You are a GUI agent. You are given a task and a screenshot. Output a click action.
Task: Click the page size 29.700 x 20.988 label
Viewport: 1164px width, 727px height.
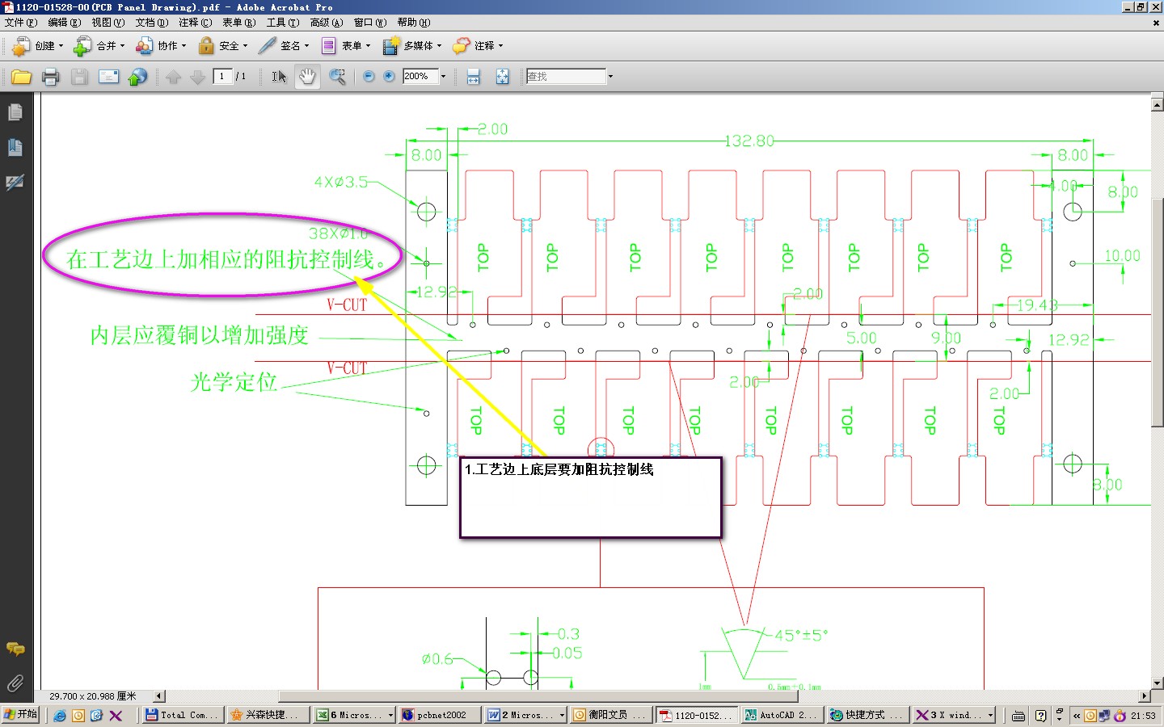[x=93, y=695]
